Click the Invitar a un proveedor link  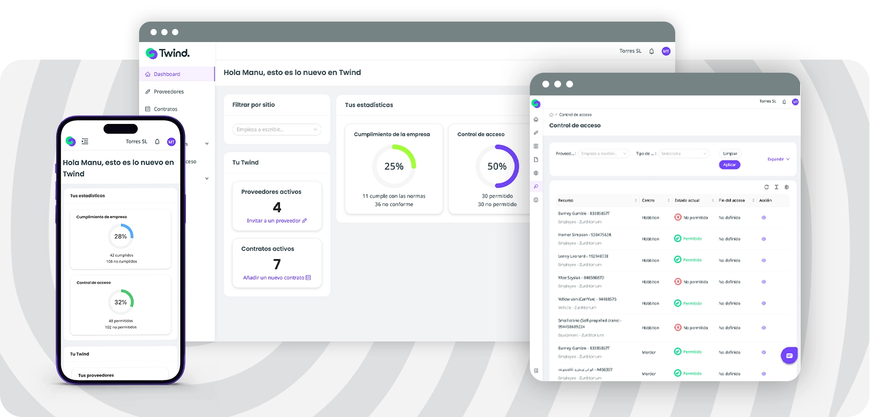(x=277, y=220)
